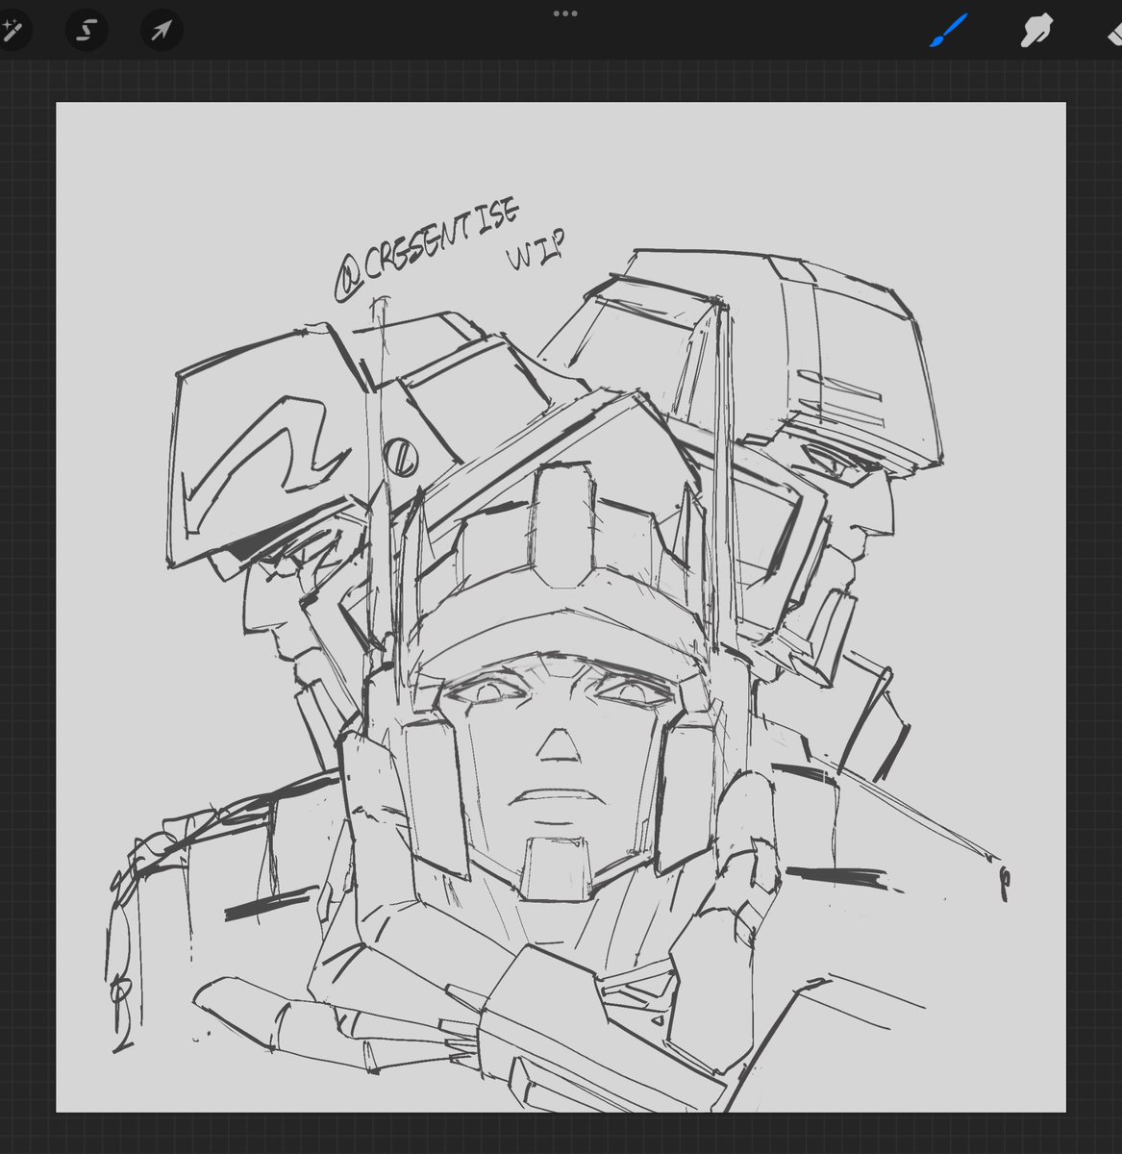This screenshot has width=1122, height=1154.
Task: Select the Smudge tool
Action: 1035,32
